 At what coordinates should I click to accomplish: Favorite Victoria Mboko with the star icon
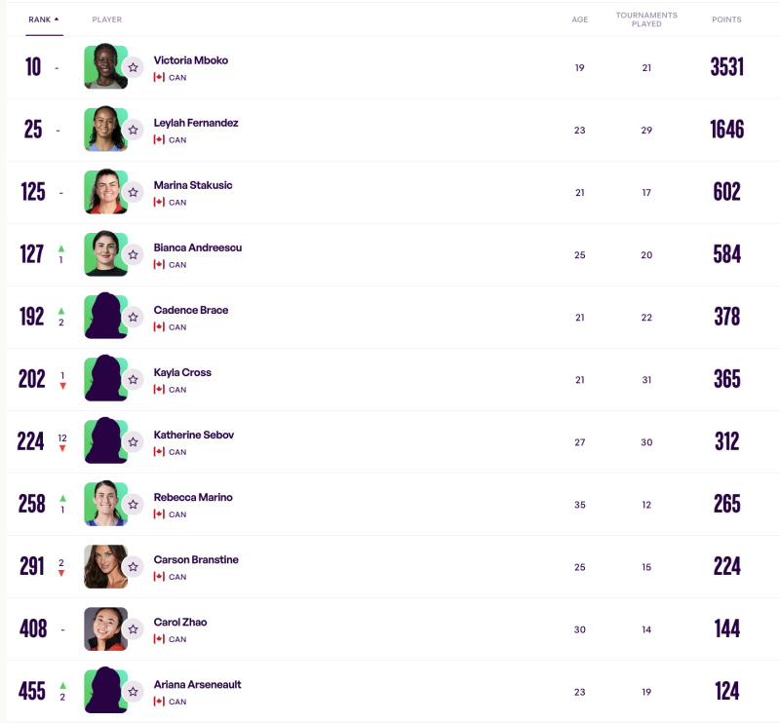coord(133,67)
